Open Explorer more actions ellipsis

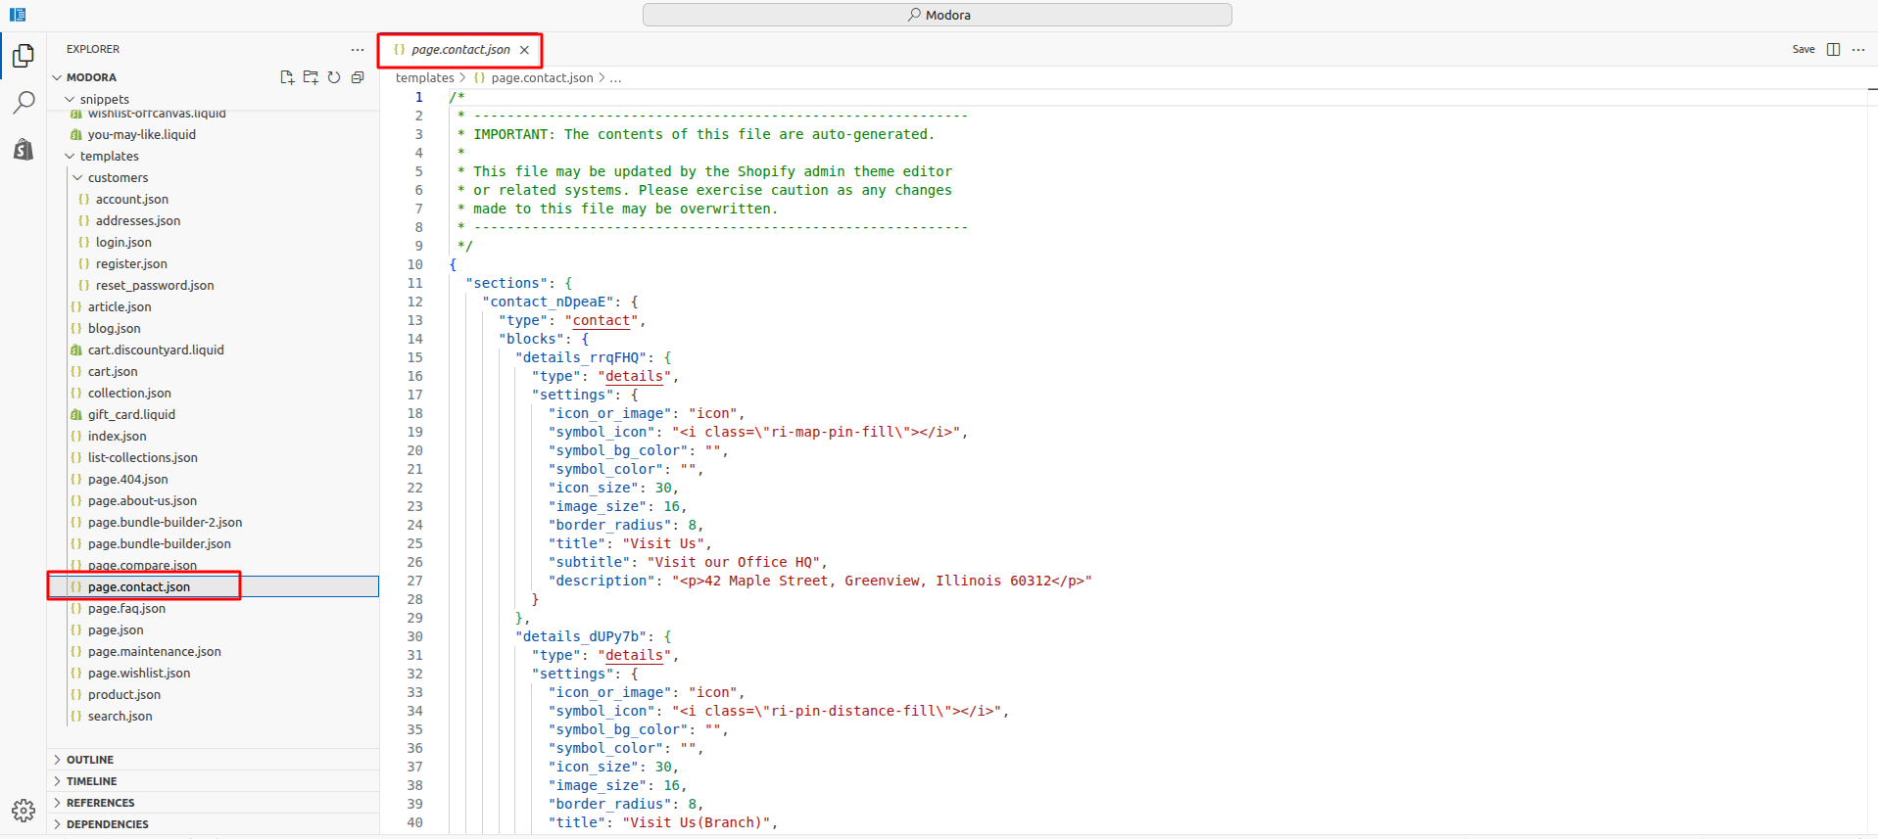tap(358, 49)
